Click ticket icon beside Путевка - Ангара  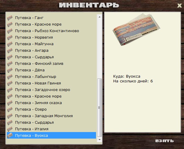point(10,51)
